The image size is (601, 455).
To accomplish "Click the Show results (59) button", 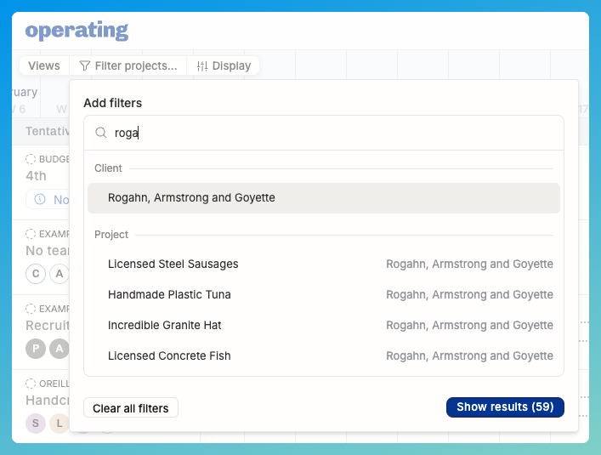I will [505, 407].
